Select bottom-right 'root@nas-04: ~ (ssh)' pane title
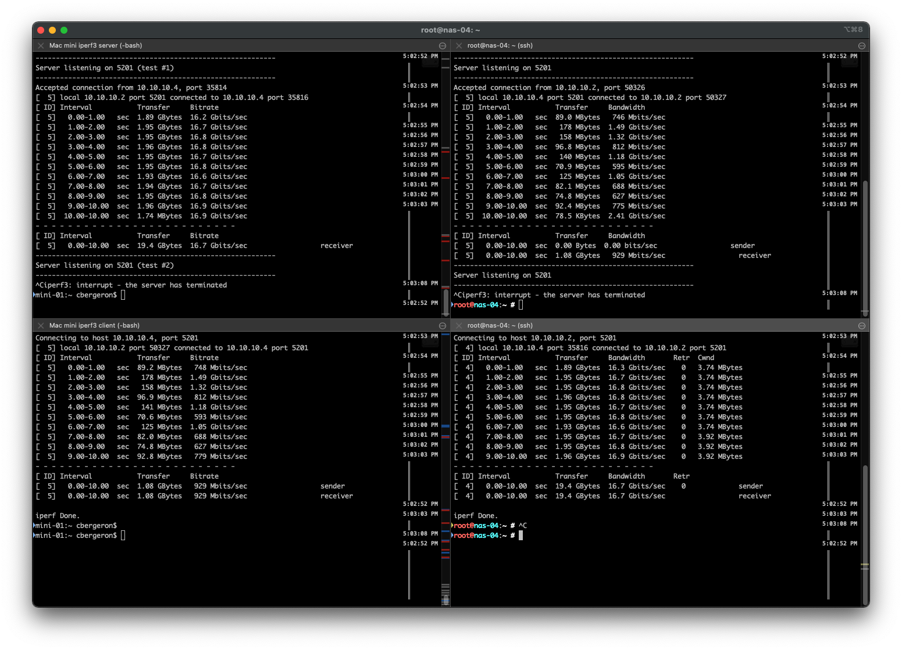The height and width of the screenshot is (650, 902). click(x=500, y=325)
